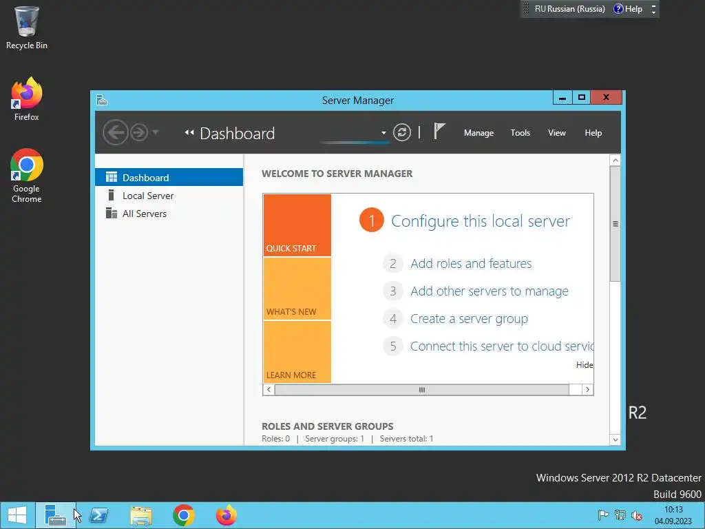Click the LEARN MORE tile
705x529 pixels.
click(297, 352)
